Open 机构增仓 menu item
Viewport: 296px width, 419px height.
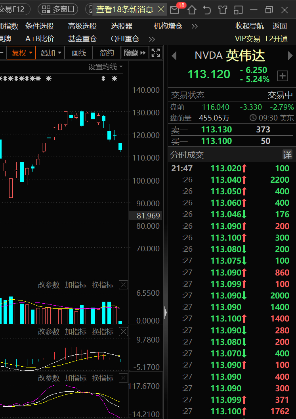[168, 26]
